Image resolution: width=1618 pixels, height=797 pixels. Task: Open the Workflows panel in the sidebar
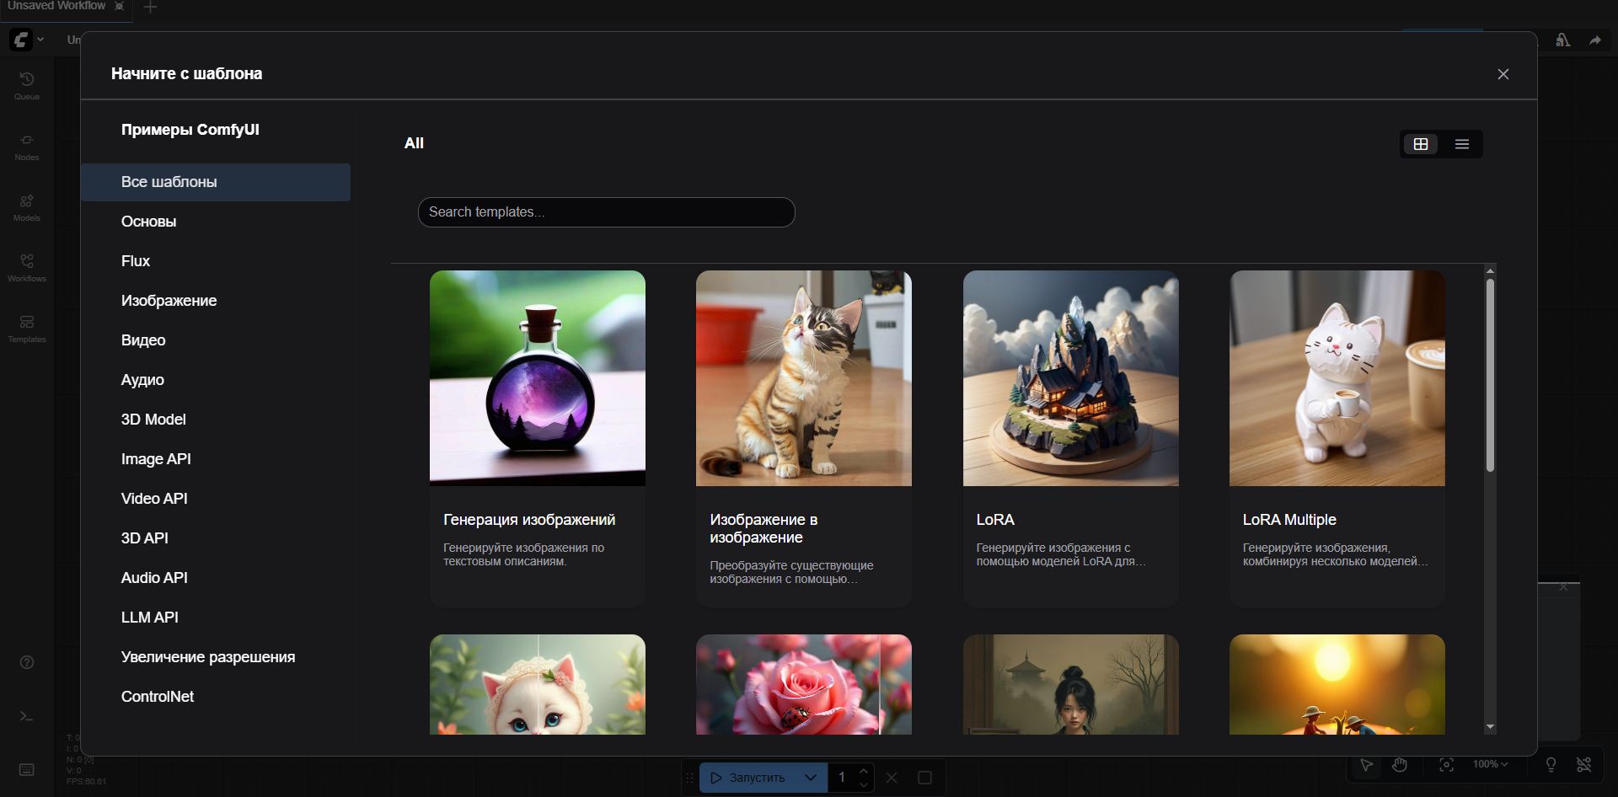27,267
